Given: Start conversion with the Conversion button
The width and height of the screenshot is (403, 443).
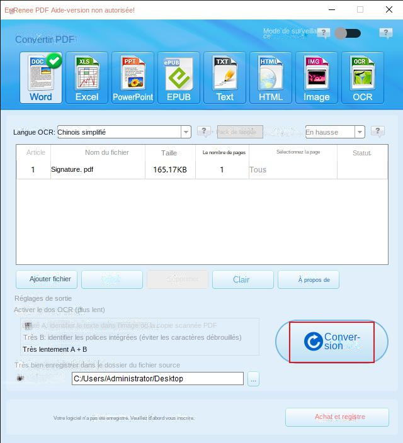Looking at the screenshot, I should tap(332, 342).
